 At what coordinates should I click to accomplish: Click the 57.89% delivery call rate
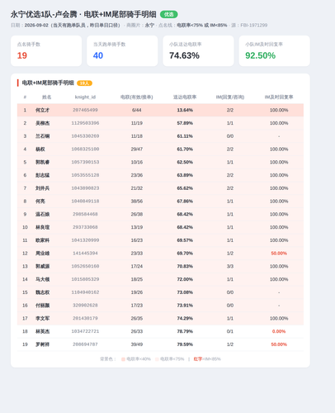tap(185, 123)
